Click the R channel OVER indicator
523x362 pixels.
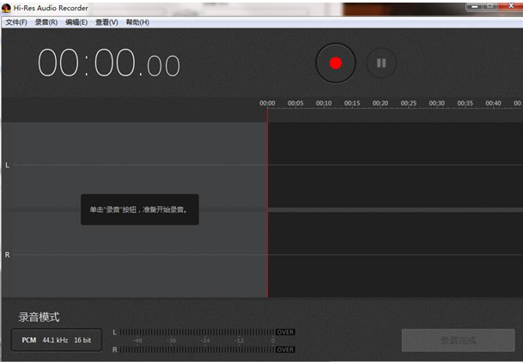(285, 350)
